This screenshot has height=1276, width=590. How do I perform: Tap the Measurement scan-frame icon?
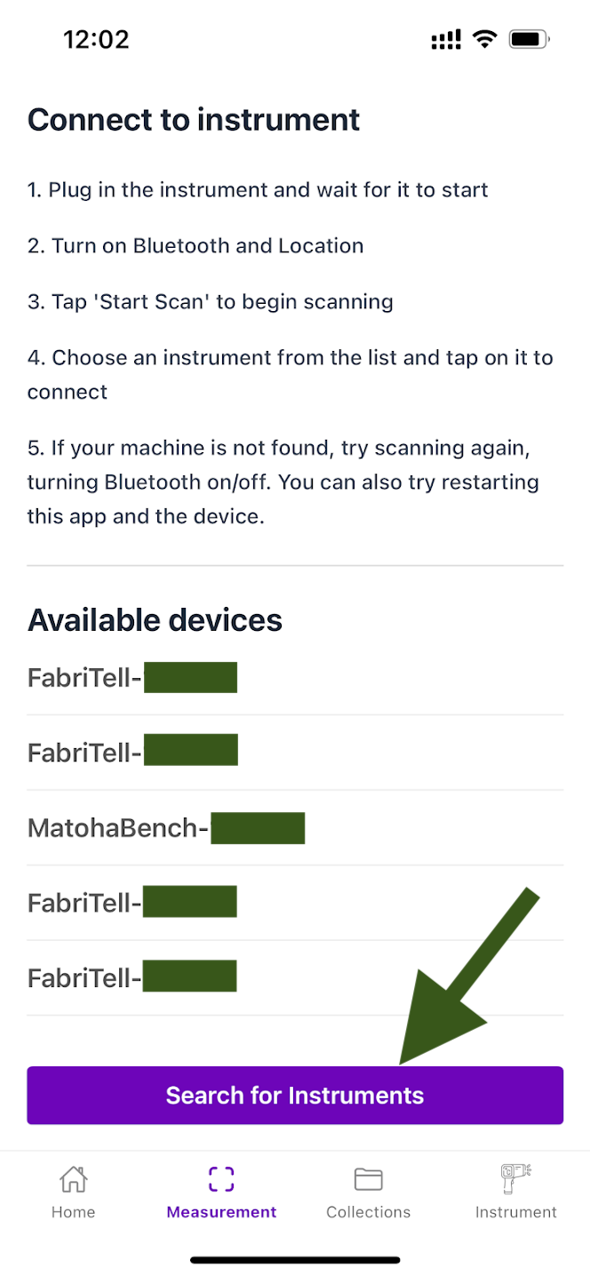[x=221, y=1179]
